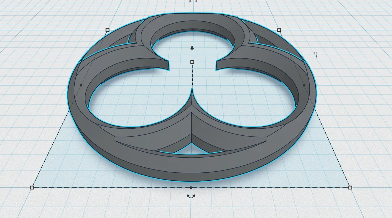Select the front edge midpoint black handle

pyautogui.click(x=191, y=188)
